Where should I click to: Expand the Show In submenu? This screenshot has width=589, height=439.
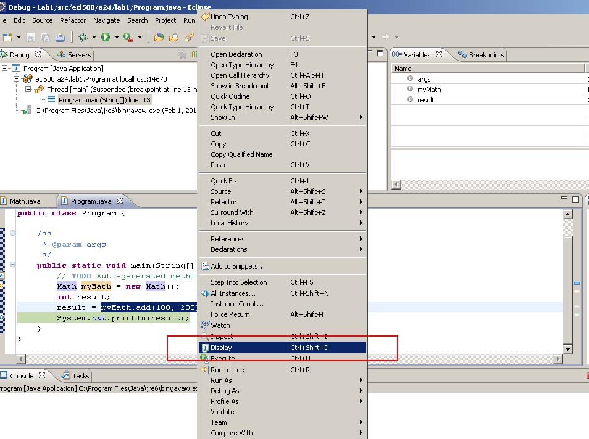(282, 117)
